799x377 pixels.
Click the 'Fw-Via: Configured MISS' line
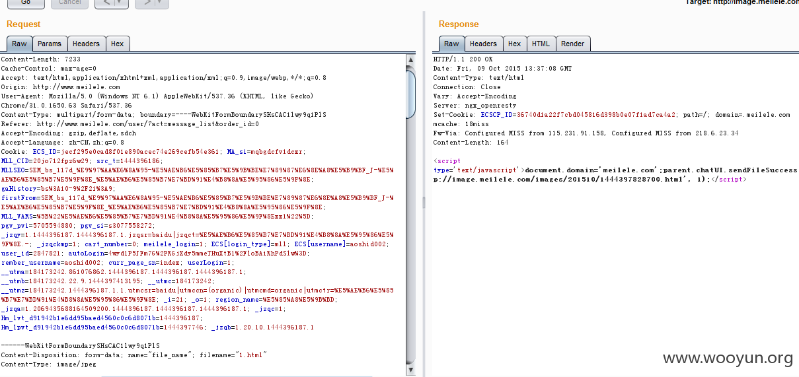[586, 133]
